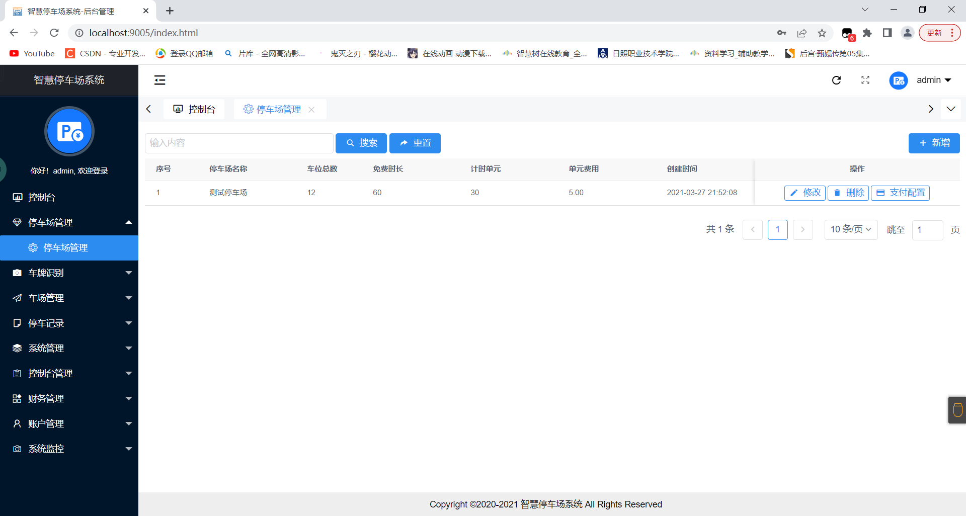This screenshot has width=966, height=516.
Task: Toggle the browser side panel icon
Action: pos(887,33)
